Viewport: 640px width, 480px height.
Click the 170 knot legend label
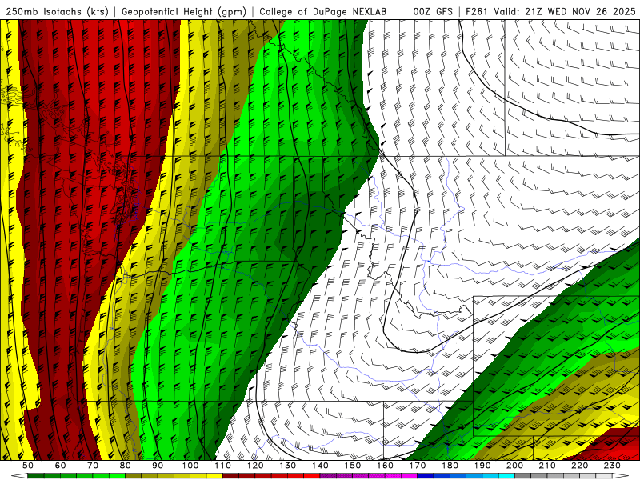(x=418, y=466)
